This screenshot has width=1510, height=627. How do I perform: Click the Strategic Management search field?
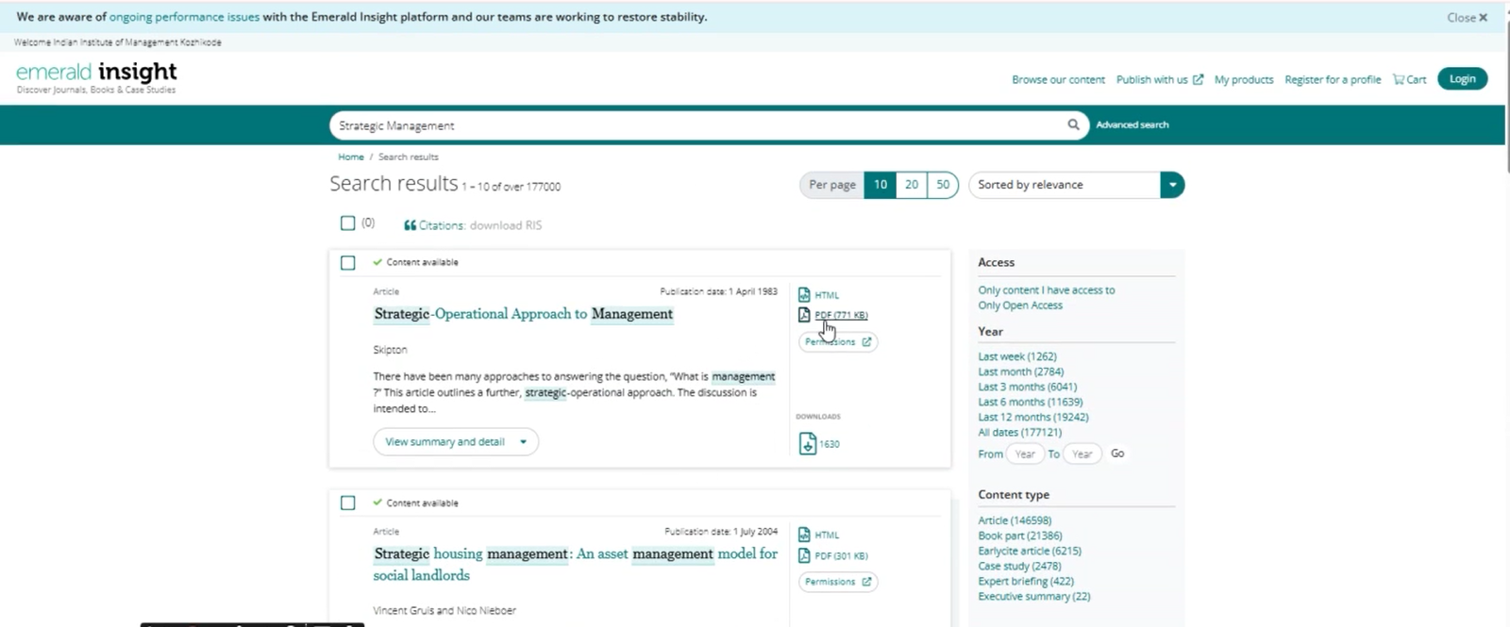(698, 125)
